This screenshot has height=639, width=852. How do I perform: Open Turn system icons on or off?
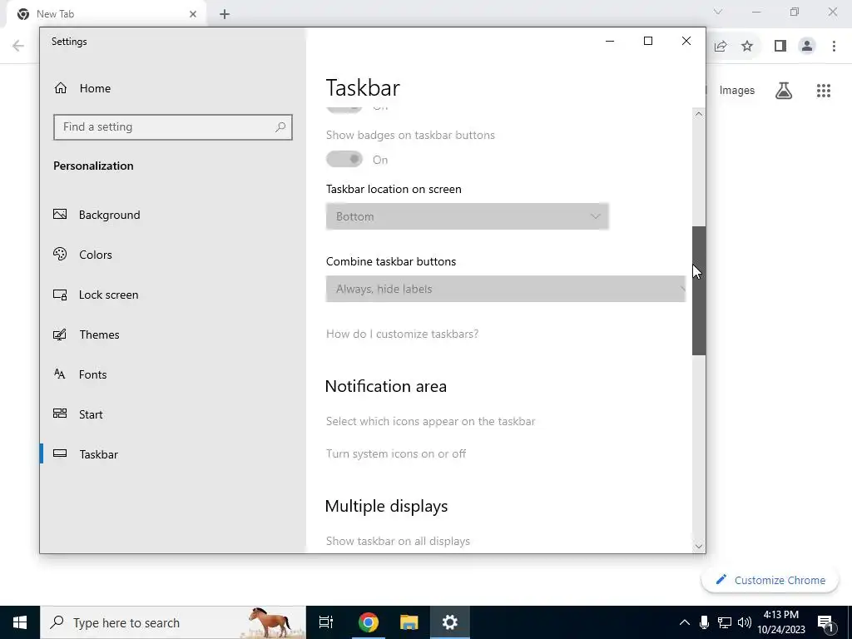click(395, 453)
